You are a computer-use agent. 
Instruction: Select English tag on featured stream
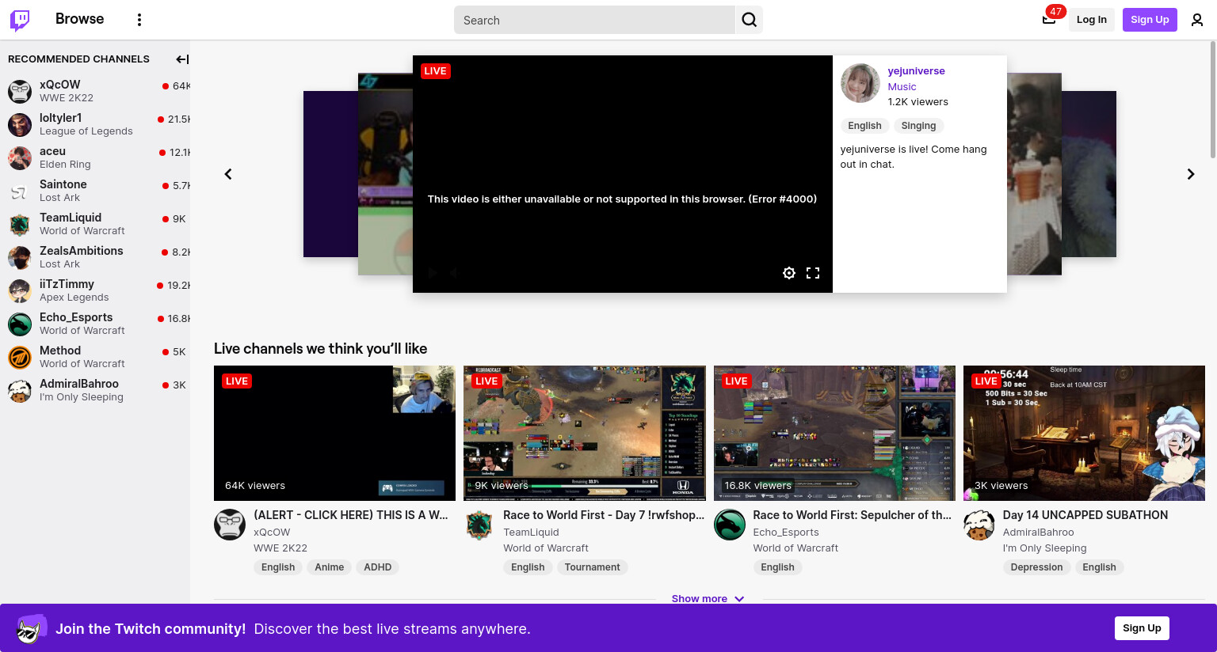(x=864, y=126)
